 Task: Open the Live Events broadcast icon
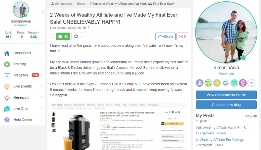pos(7,86)
